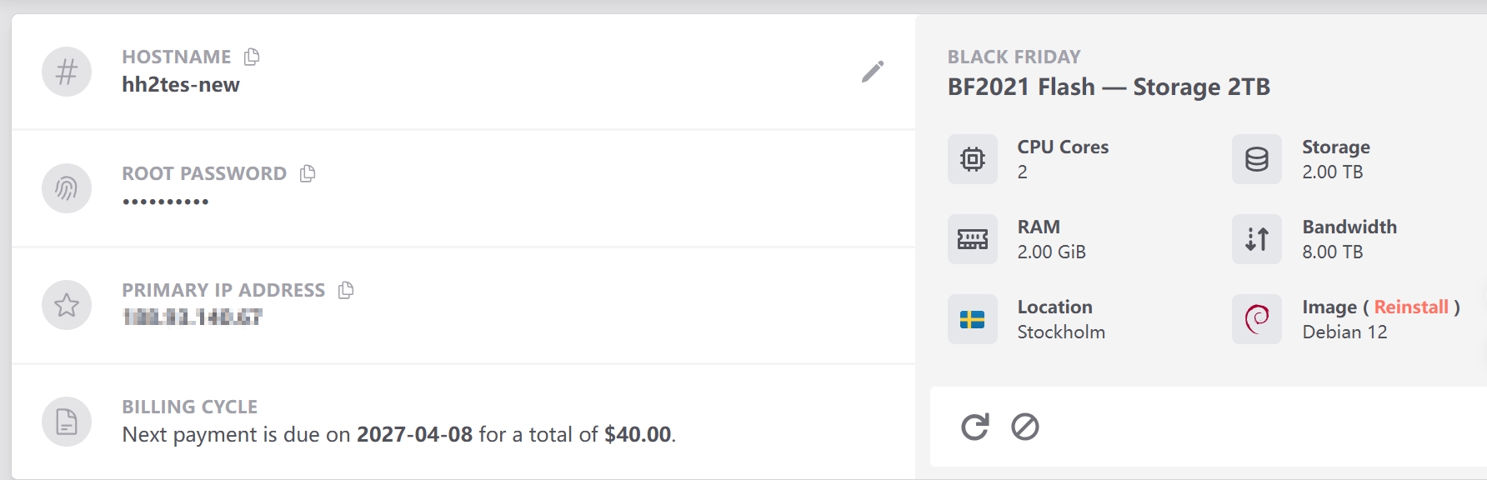The height and width of the screenshot is (480, 1487).
Task: Click the primary IP star icon
Action: point(67,305)
